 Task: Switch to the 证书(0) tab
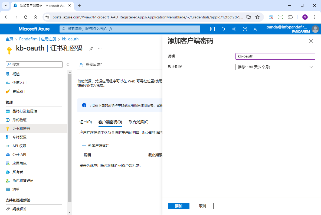point(86,122)
